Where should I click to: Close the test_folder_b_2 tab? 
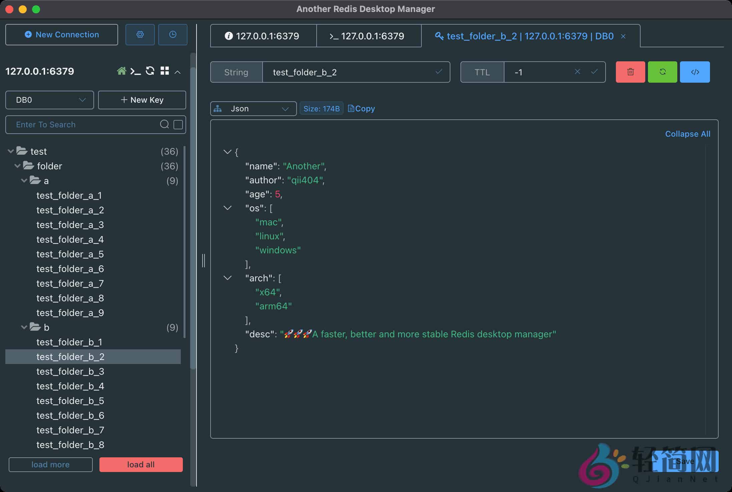coord(623,36)
